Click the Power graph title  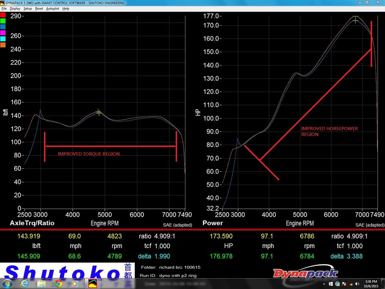[213, 223]
